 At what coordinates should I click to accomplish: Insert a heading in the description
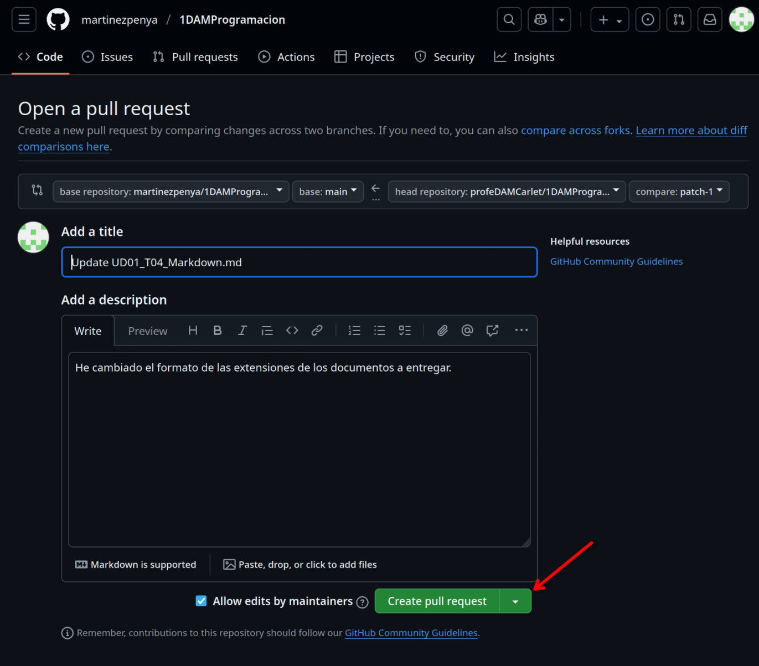192,330
